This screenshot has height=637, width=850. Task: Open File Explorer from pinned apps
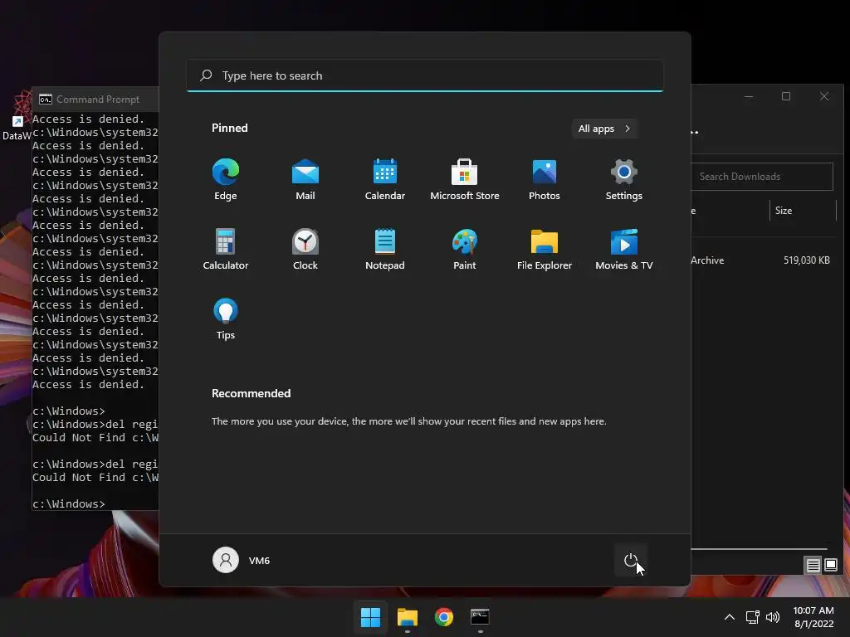click(x=545, y=249)
